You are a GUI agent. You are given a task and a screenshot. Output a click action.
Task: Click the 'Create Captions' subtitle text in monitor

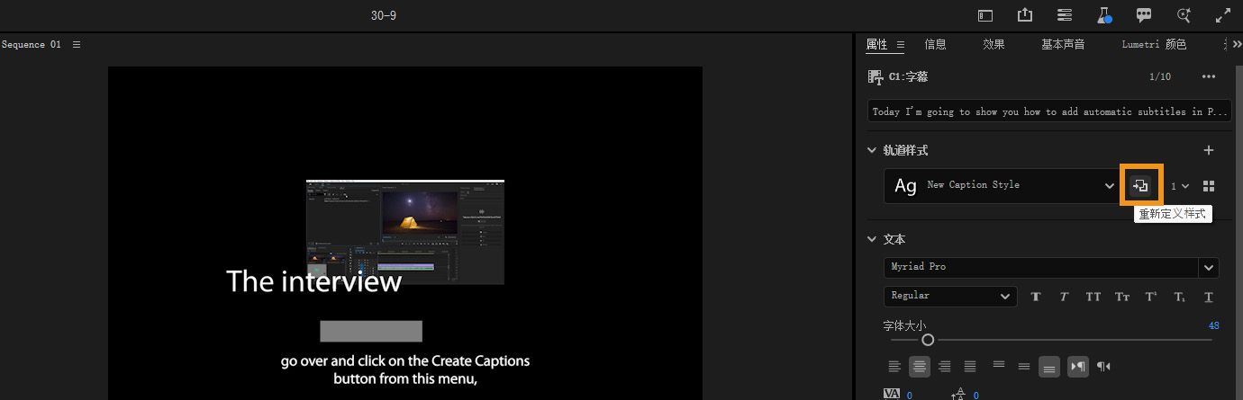click(405, 369)
